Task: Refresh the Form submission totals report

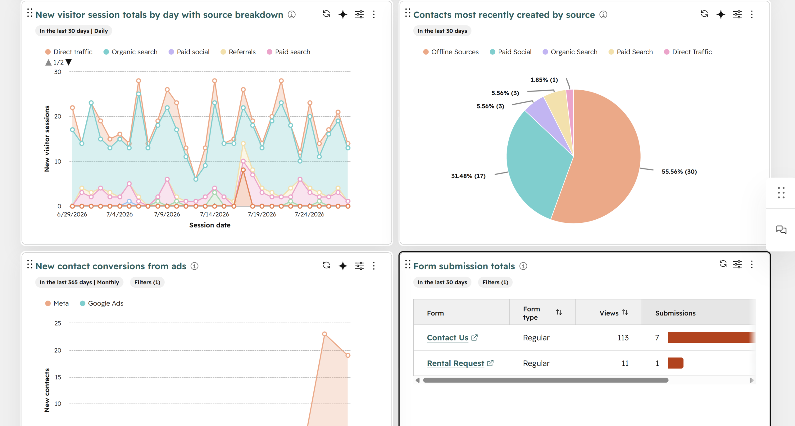Action: (723, 264)
